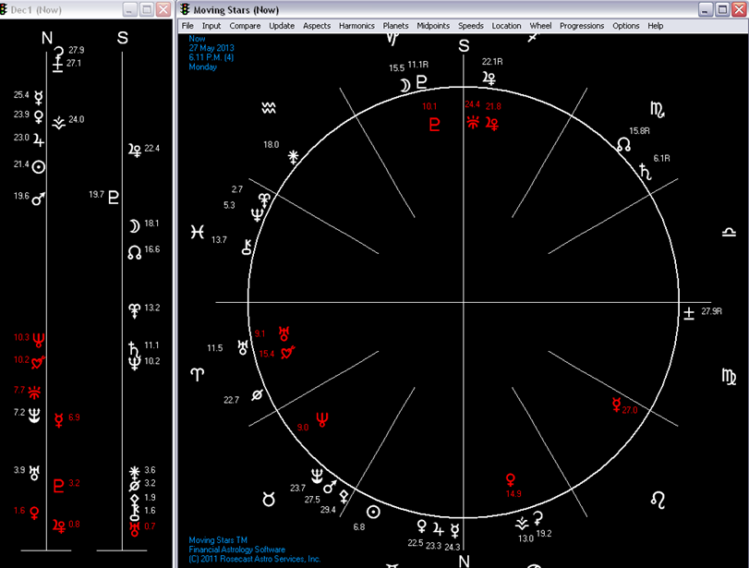Image resolution: width=749 pixels, height=568 pixels.
Task: Click the red Pluto glyph at 3.2 in Dec1
Action: point(59,486)
